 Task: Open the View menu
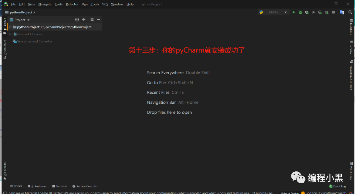click(31, 4)
